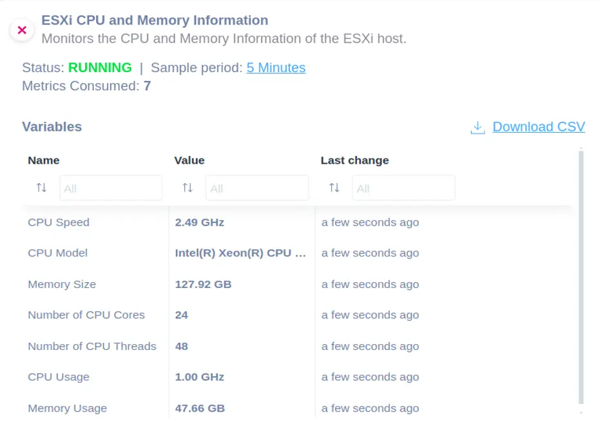Select the CPU Model row name
The width and height of the screenshot is (603, 433).
coord(58,253)
